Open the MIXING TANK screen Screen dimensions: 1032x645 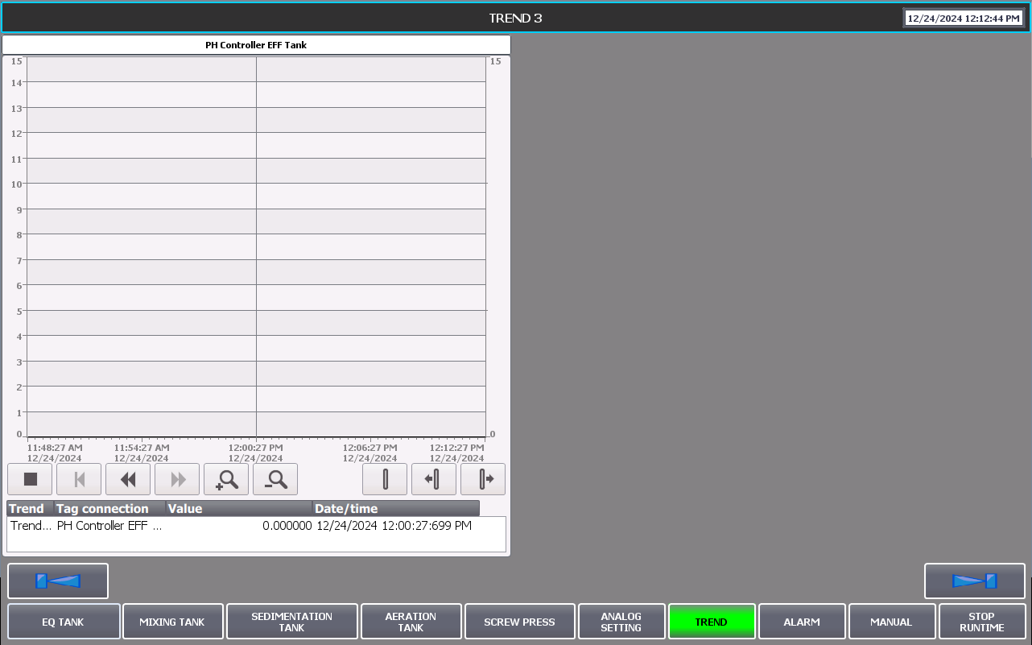pyautogui.click(x=172, y=622)
